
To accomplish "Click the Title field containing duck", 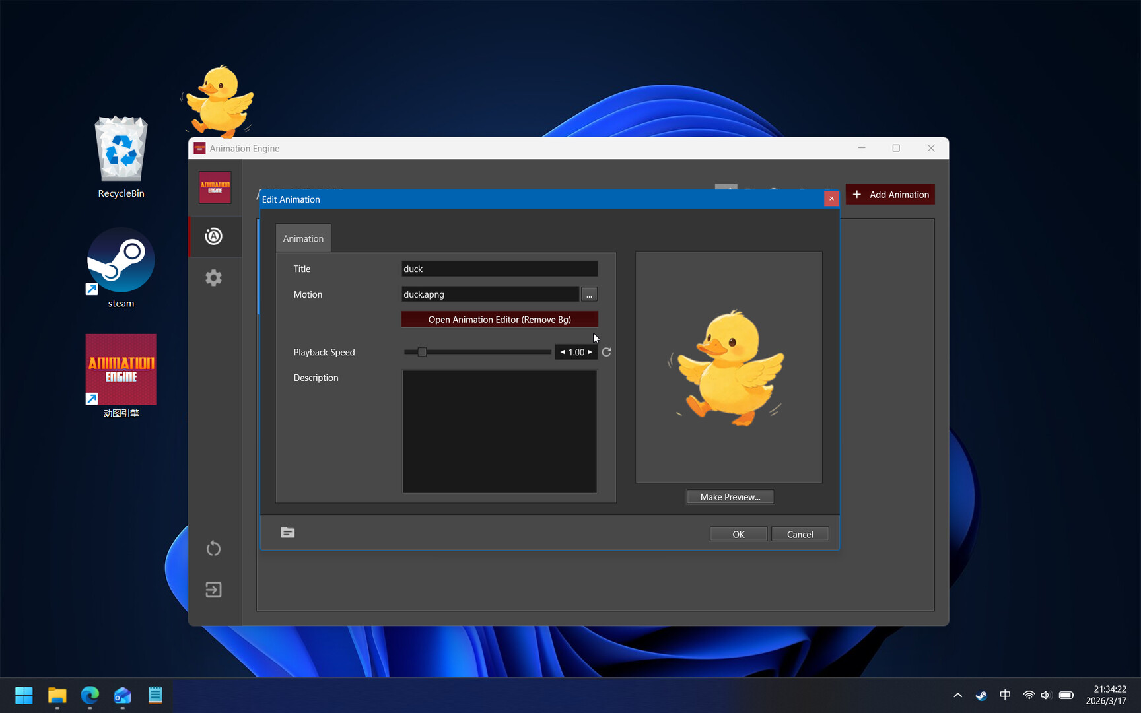I will point(499,269).
